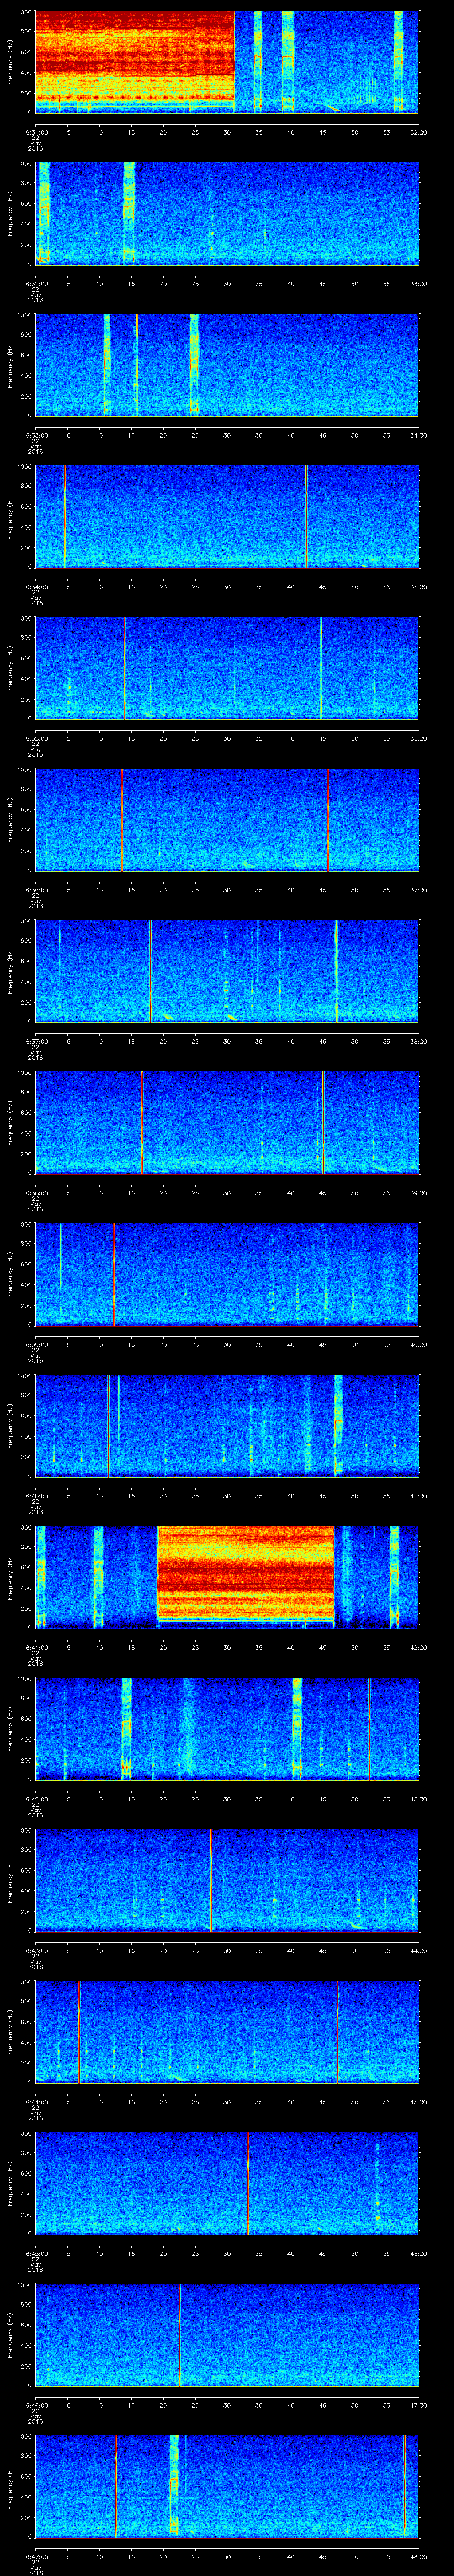Click the '38:00' end time label
Screen dimensions: 454x2576
click(418, 1042)
